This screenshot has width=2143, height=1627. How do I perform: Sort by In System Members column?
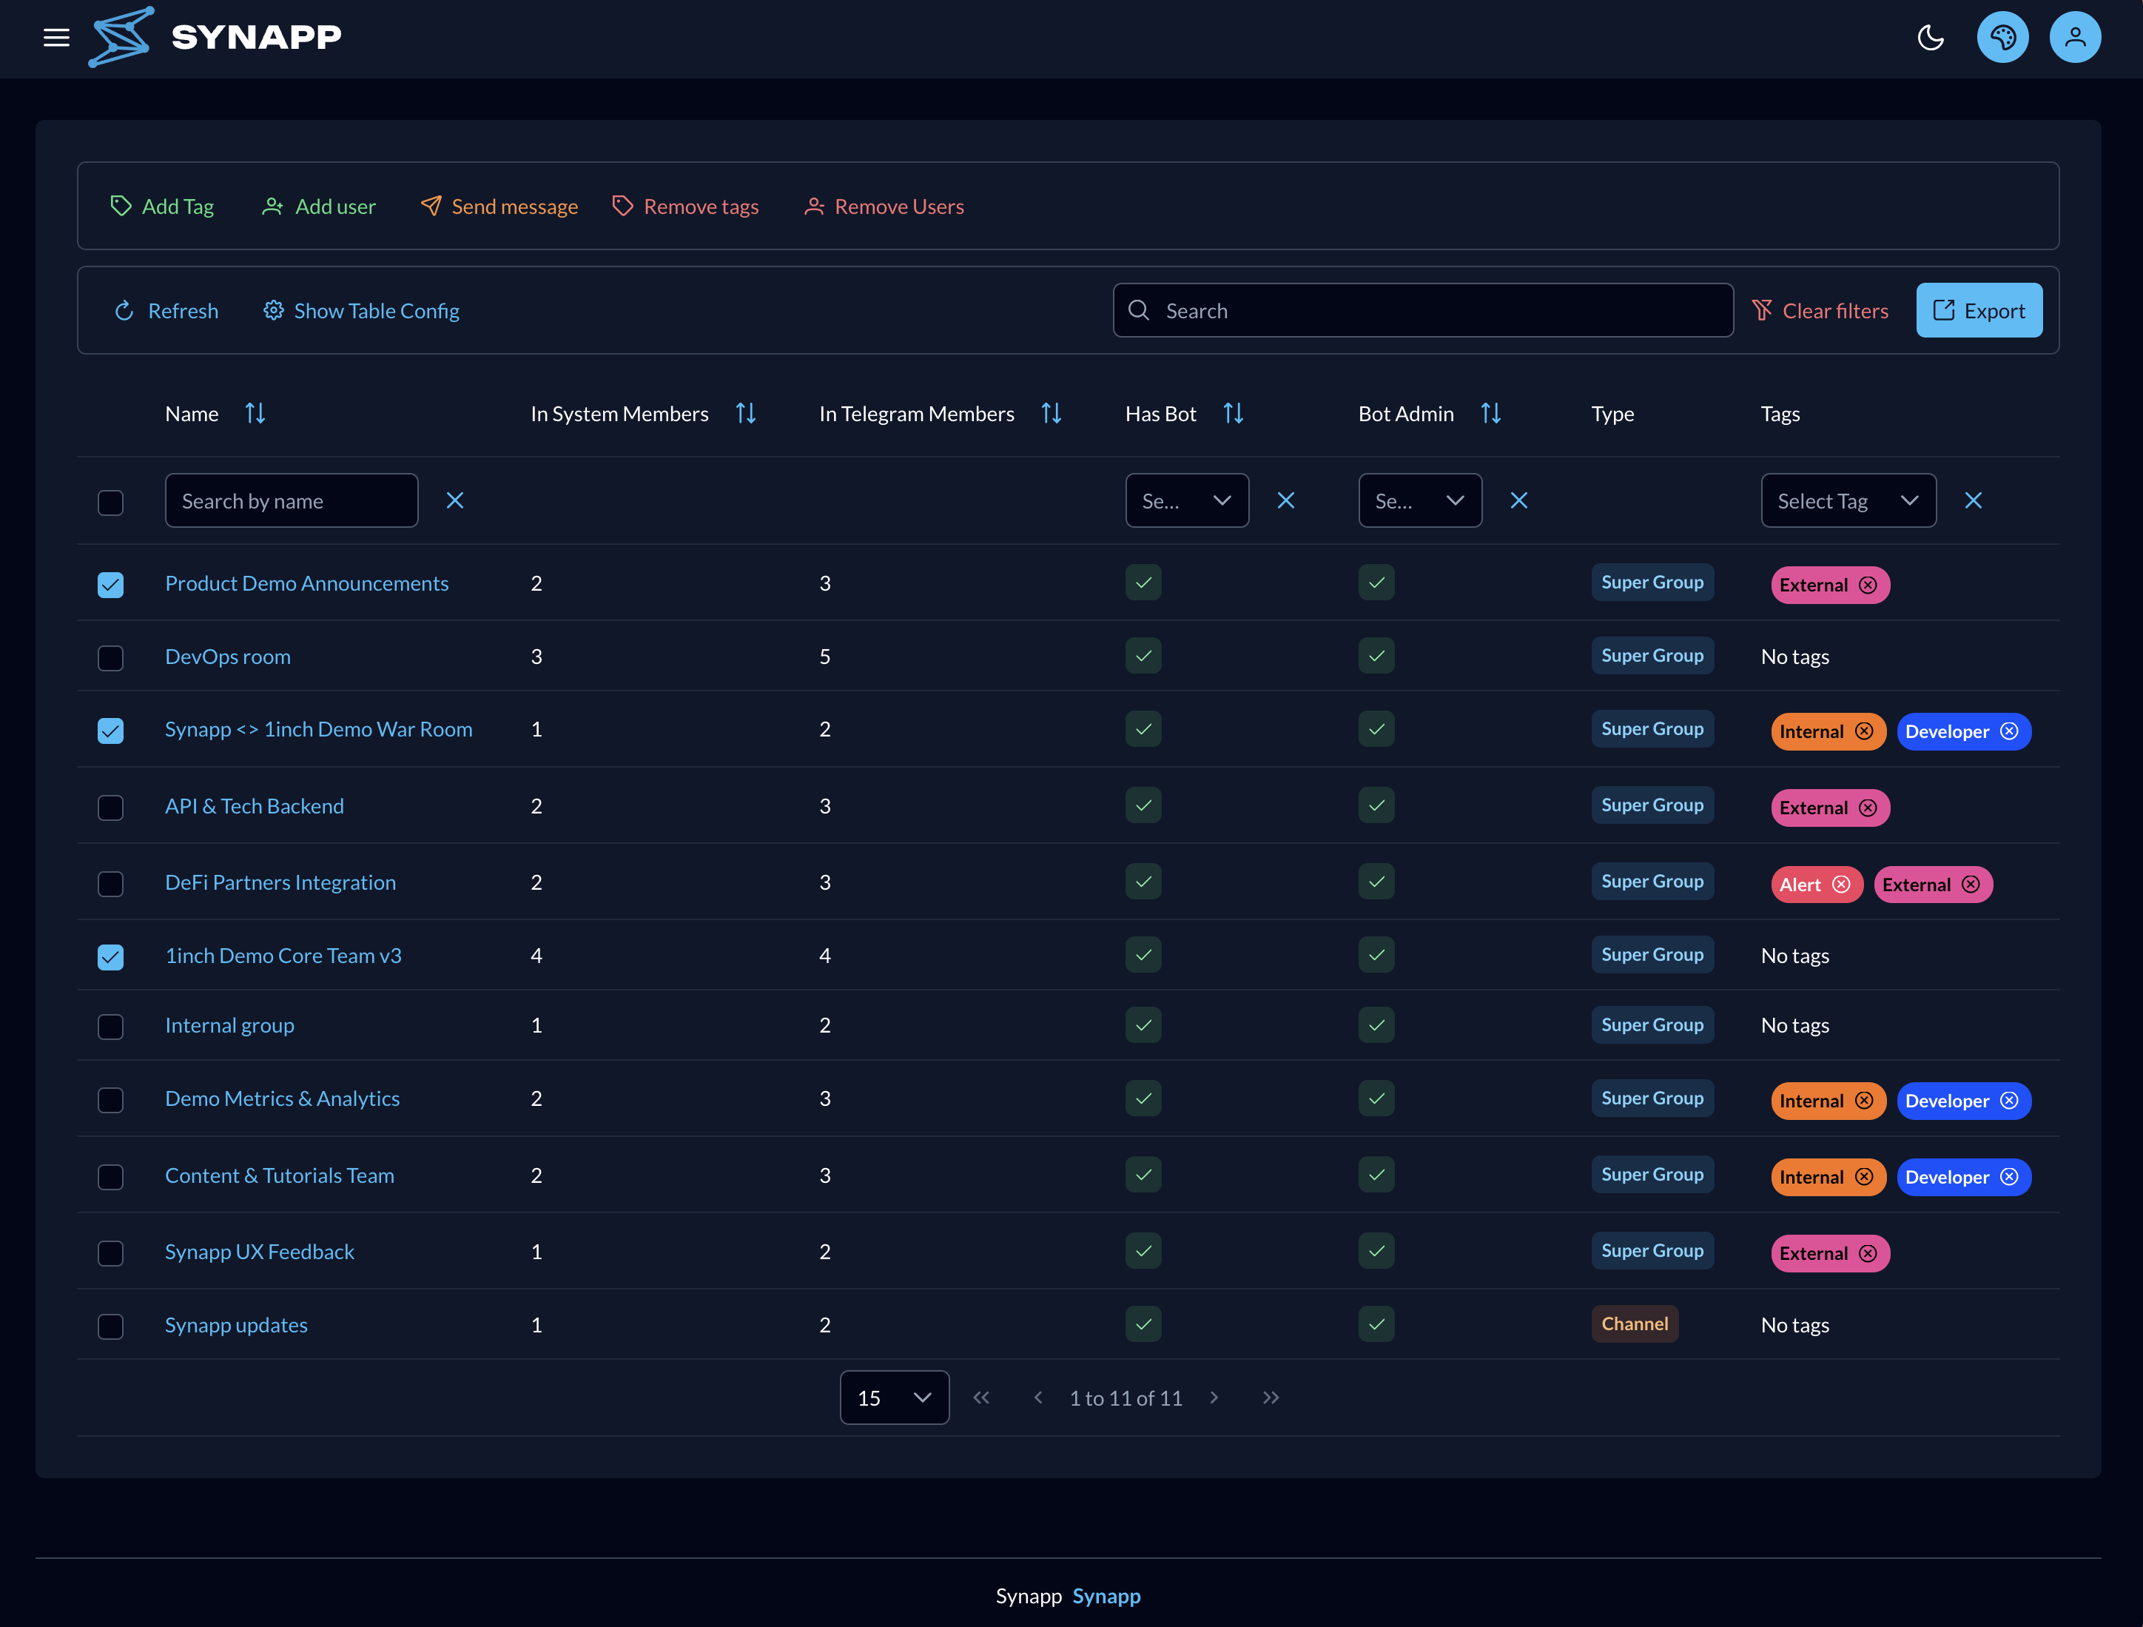[x=745, y=414]
